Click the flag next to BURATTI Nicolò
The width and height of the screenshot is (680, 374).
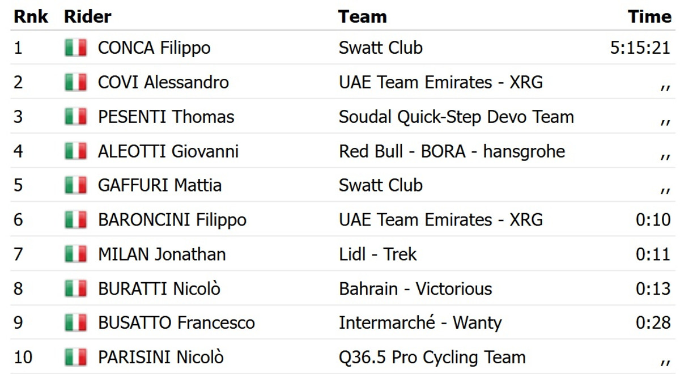tap(76, 289)
